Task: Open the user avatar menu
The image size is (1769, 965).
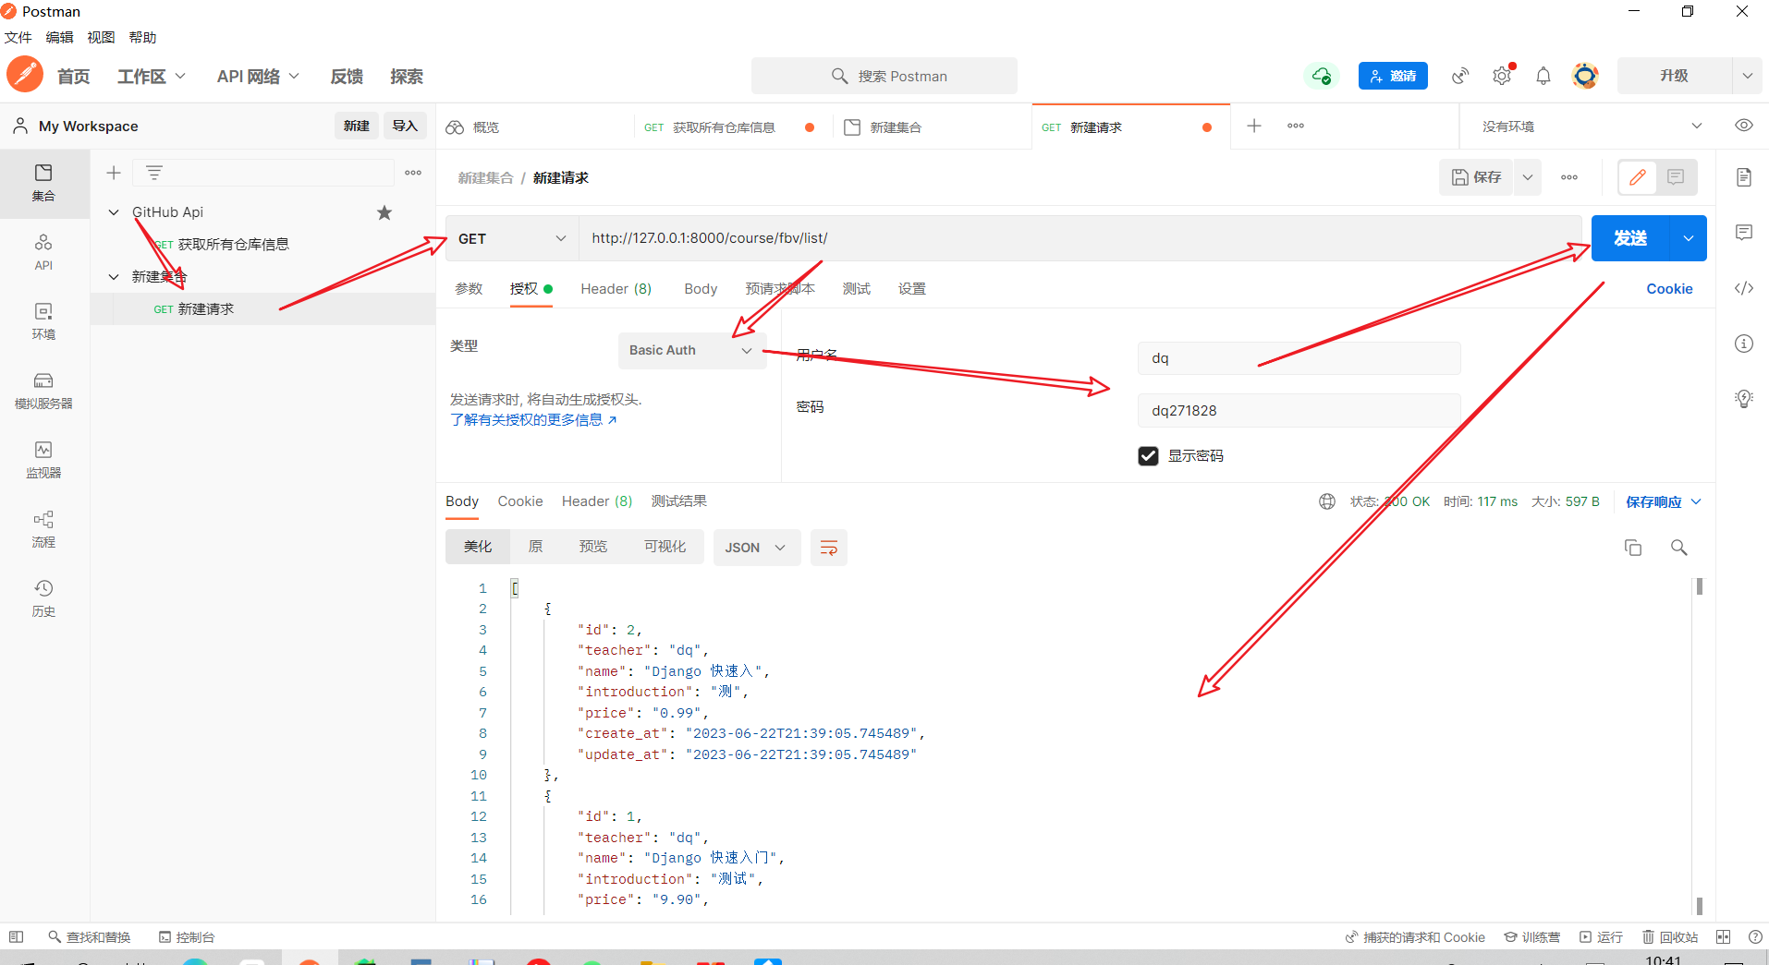Action: [x=1585, y=76]
